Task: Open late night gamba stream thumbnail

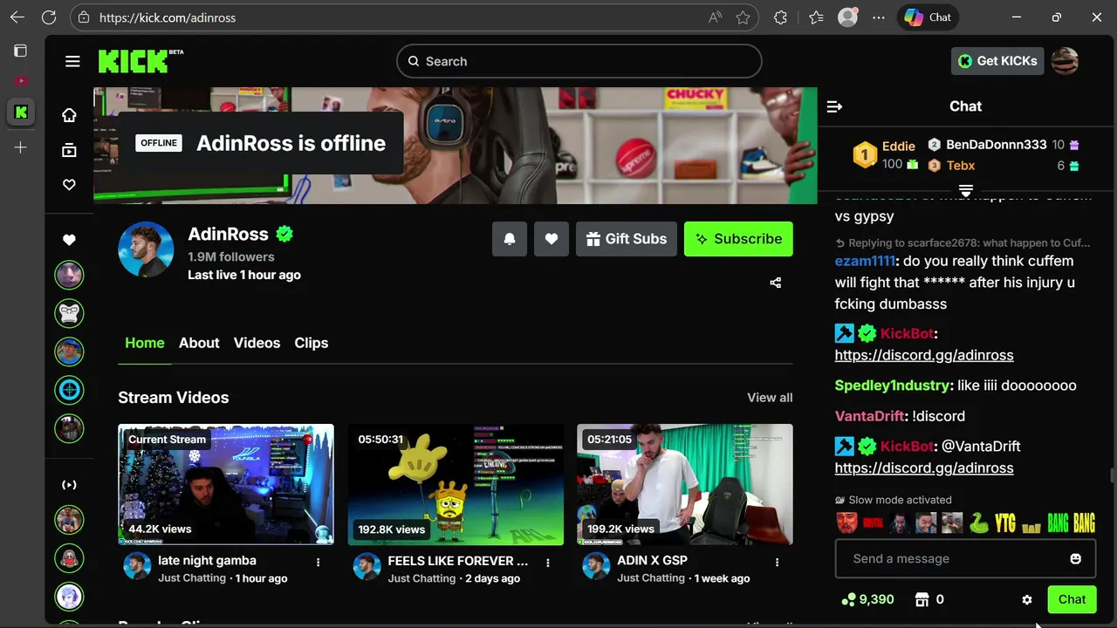Action: (226, 485)
